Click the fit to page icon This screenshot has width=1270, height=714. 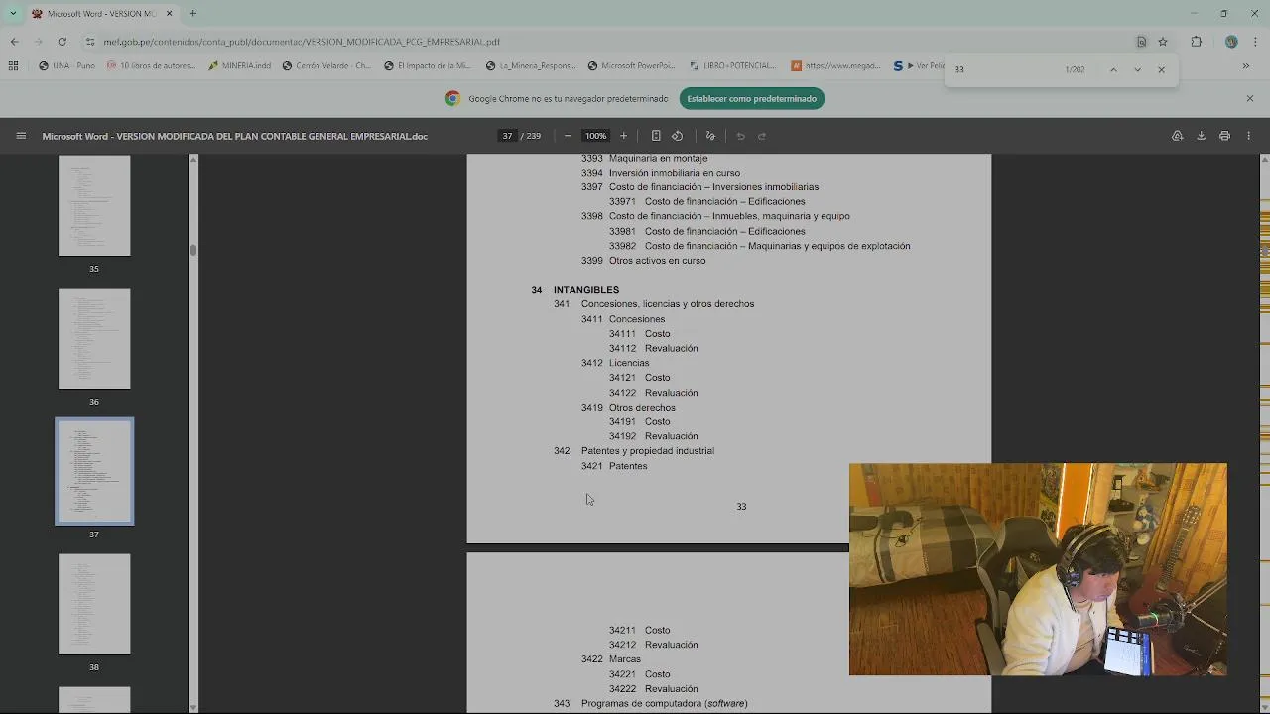tap(656, 136)
